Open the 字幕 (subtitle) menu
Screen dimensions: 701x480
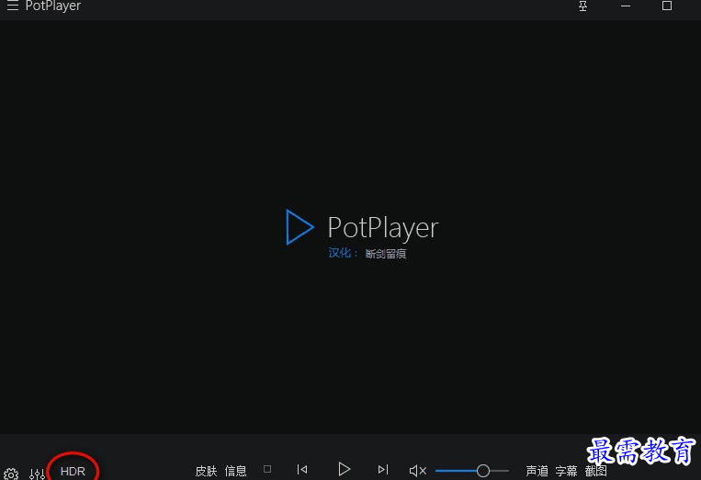point(566,471)
